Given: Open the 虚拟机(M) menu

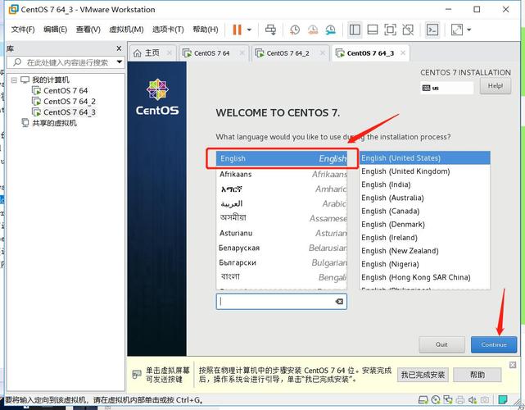Looking at the screenshot, I should tap(126, 30).
